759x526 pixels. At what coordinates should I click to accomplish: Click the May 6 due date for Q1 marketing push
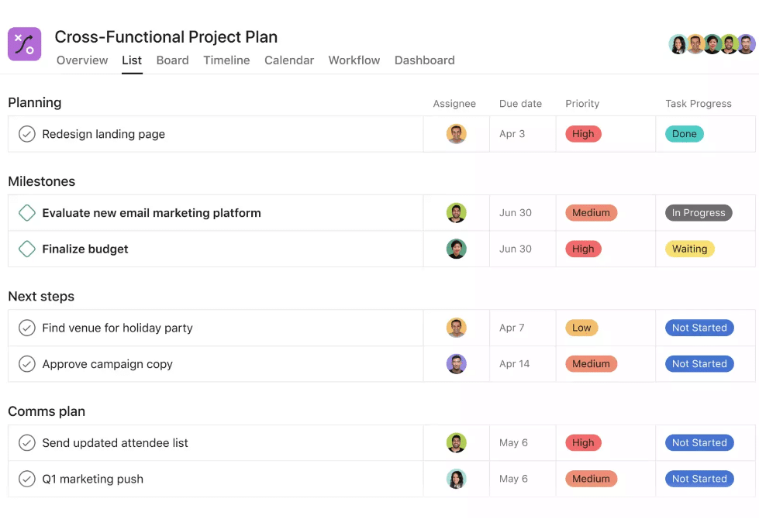(513, 479)
